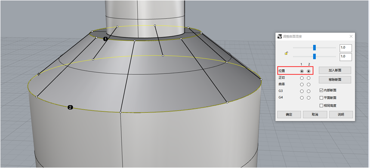Viewport: 370px width, 168px height.
Task: Select 位置 radio for edge 2
Action: [308, 71]
